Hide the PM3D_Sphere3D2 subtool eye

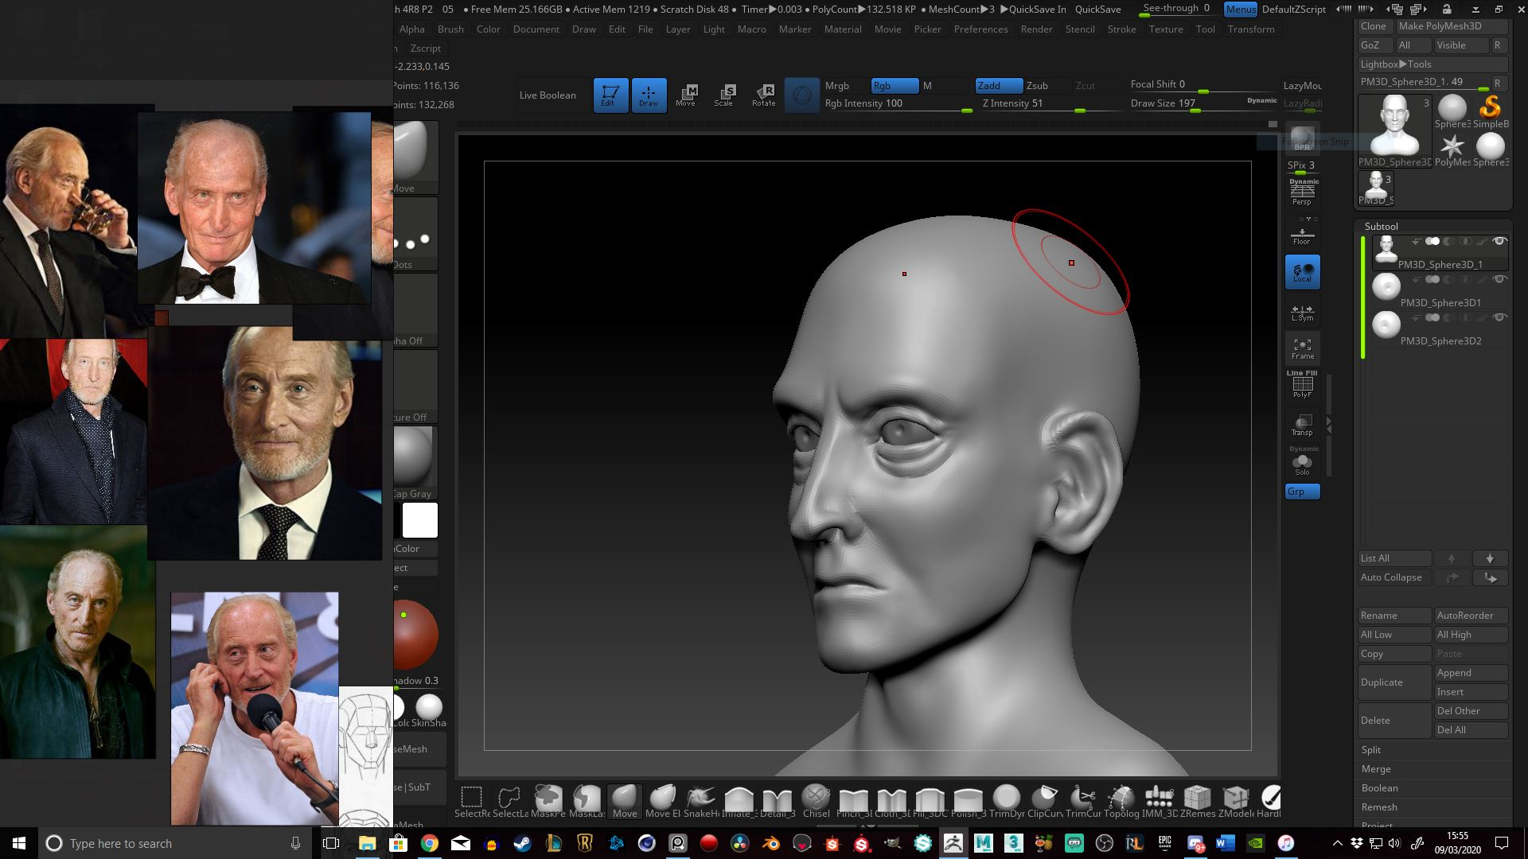click(x=1499, y=317)
